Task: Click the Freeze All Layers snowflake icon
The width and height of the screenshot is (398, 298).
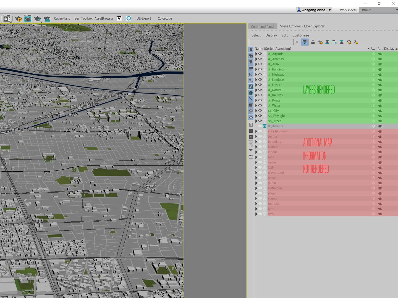Action: 356,42
